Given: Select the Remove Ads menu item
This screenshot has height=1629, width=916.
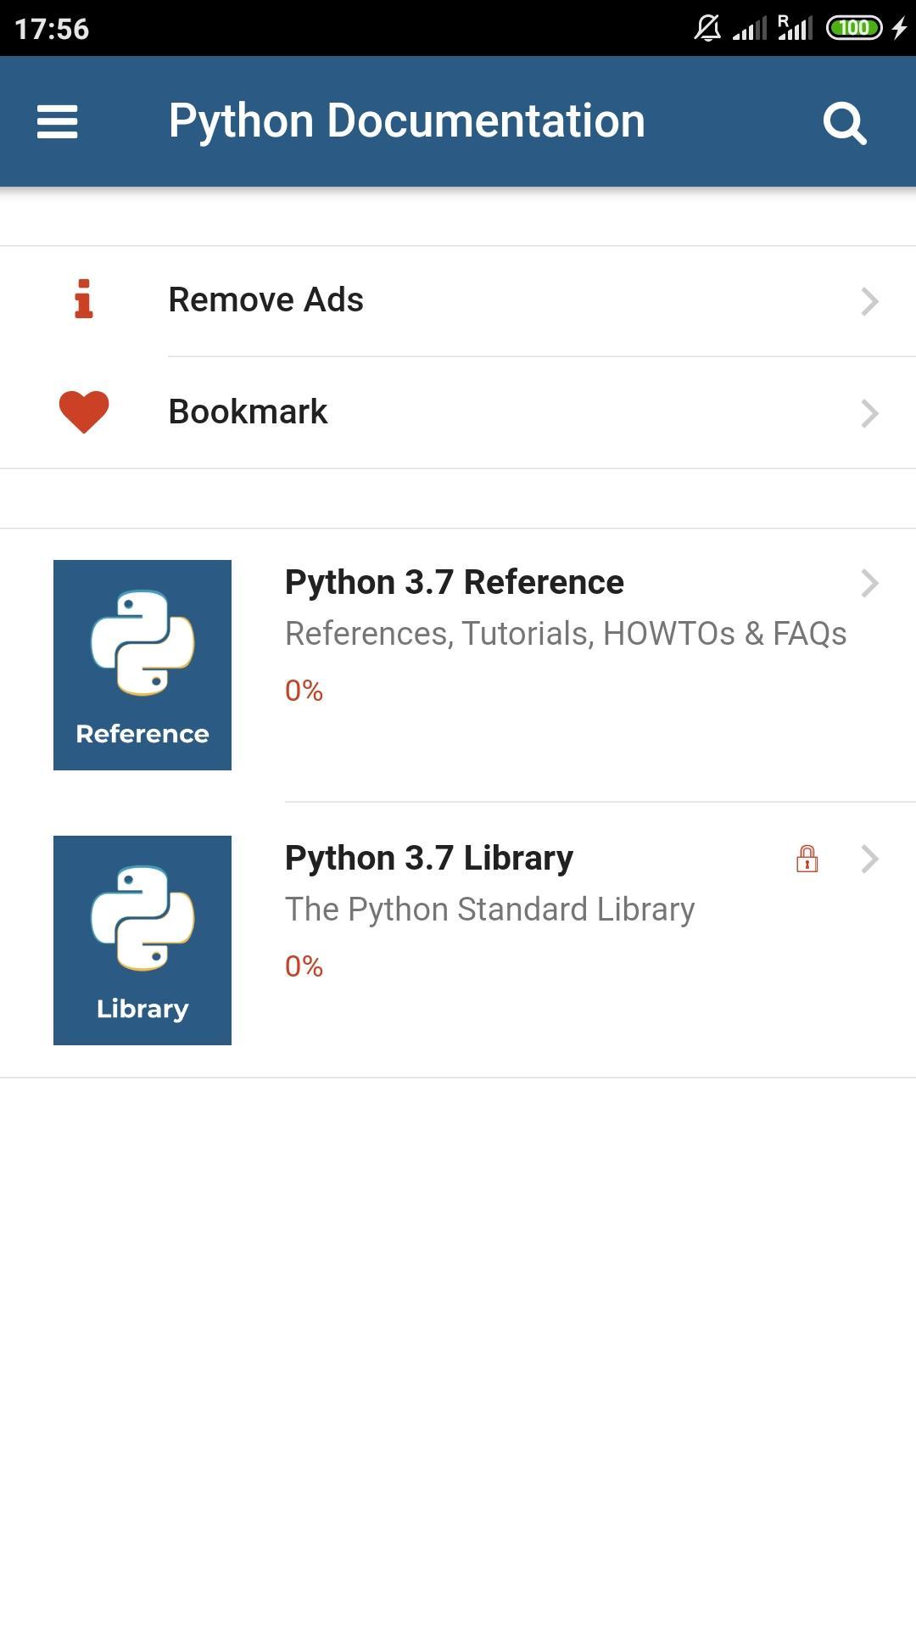Looking at the screenshot, I should (x=458, y=301).
